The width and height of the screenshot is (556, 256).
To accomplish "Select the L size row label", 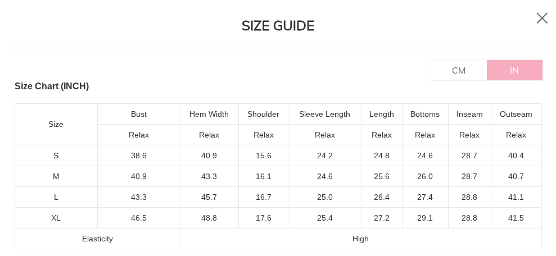I will pyautogui.click(x=56, y=197).
